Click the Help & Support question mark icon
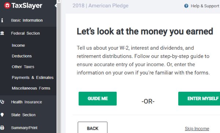This screenshot has width=220, height=133. 186,6
